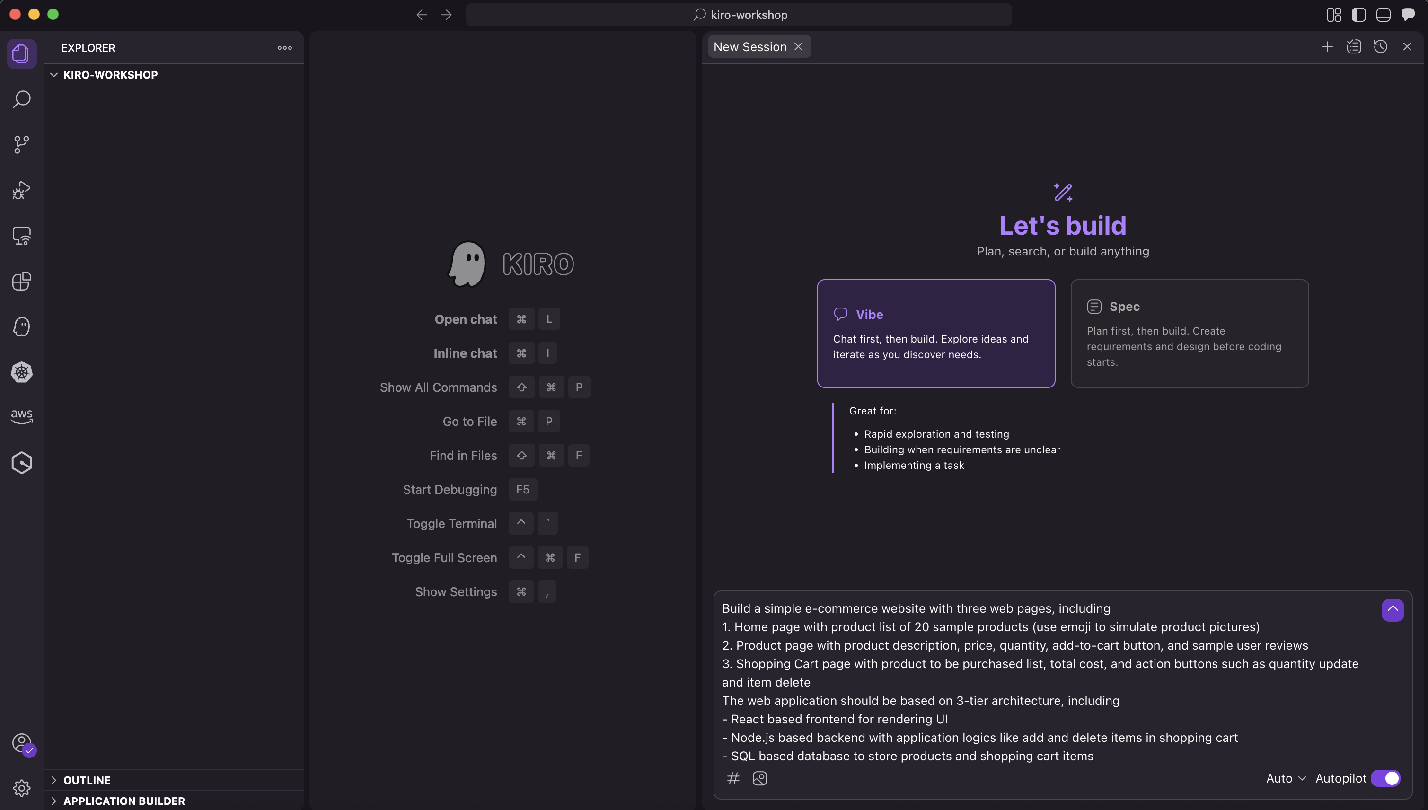
Task: Close the chat panel with X
Action: point(1407,47)
